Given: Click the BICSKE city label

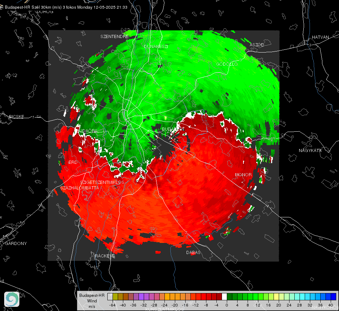Looking at the screenshot, I should (17, 116).
